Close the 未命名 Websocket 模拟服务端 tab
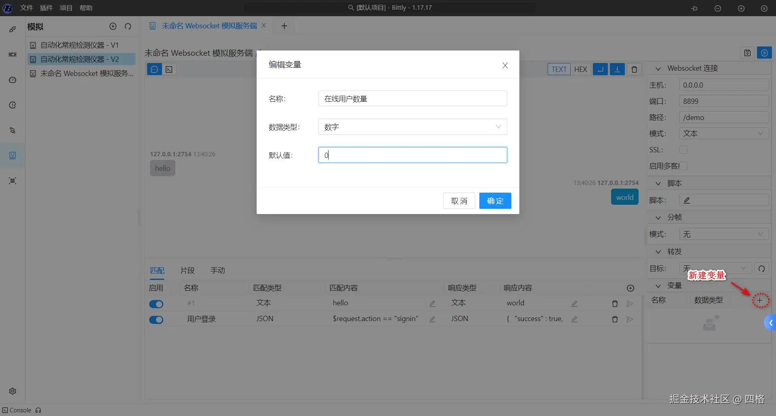This screenshot has width=776, height=416. tap(264, 25)
